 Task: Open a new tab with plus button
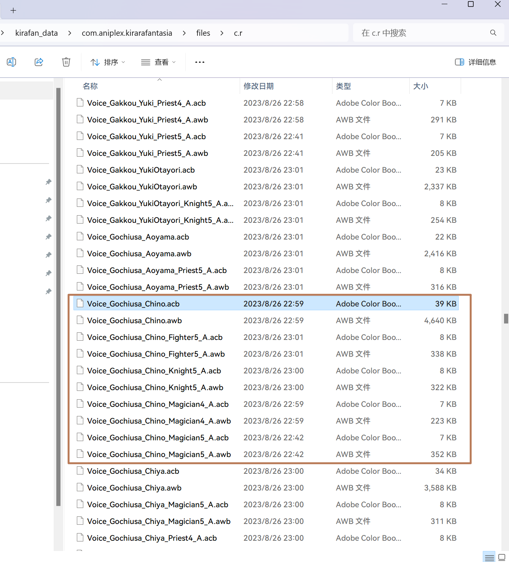pyautogui.click(x=13, y=10)
